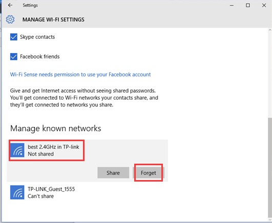Close the Settings window

264,6
